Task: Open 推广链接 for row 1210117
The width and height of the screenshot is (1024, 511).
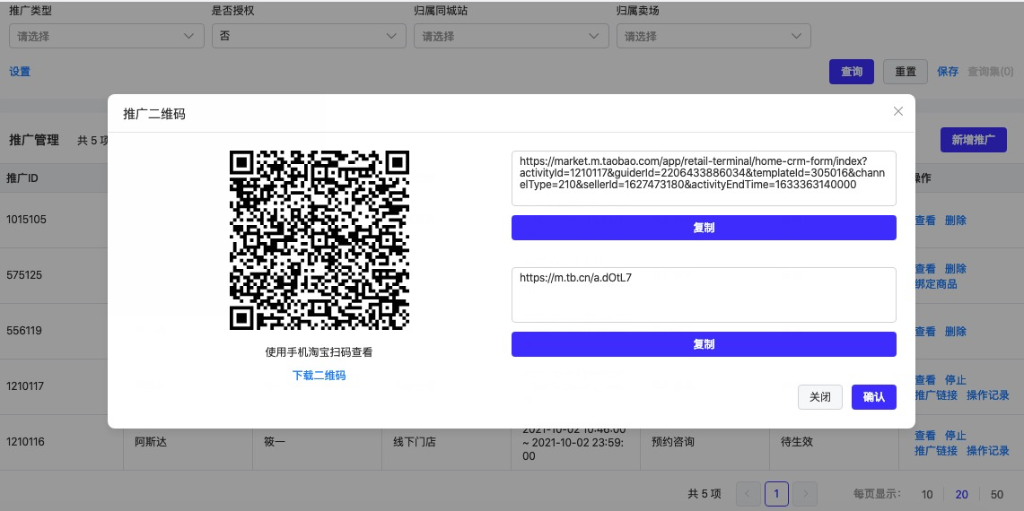Action: coord(936,394)
